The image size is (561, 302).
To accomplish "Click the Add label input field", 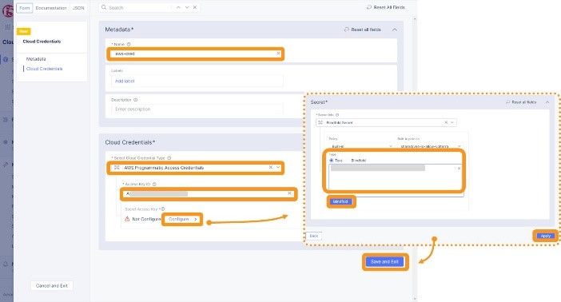I will coord(197,81).
